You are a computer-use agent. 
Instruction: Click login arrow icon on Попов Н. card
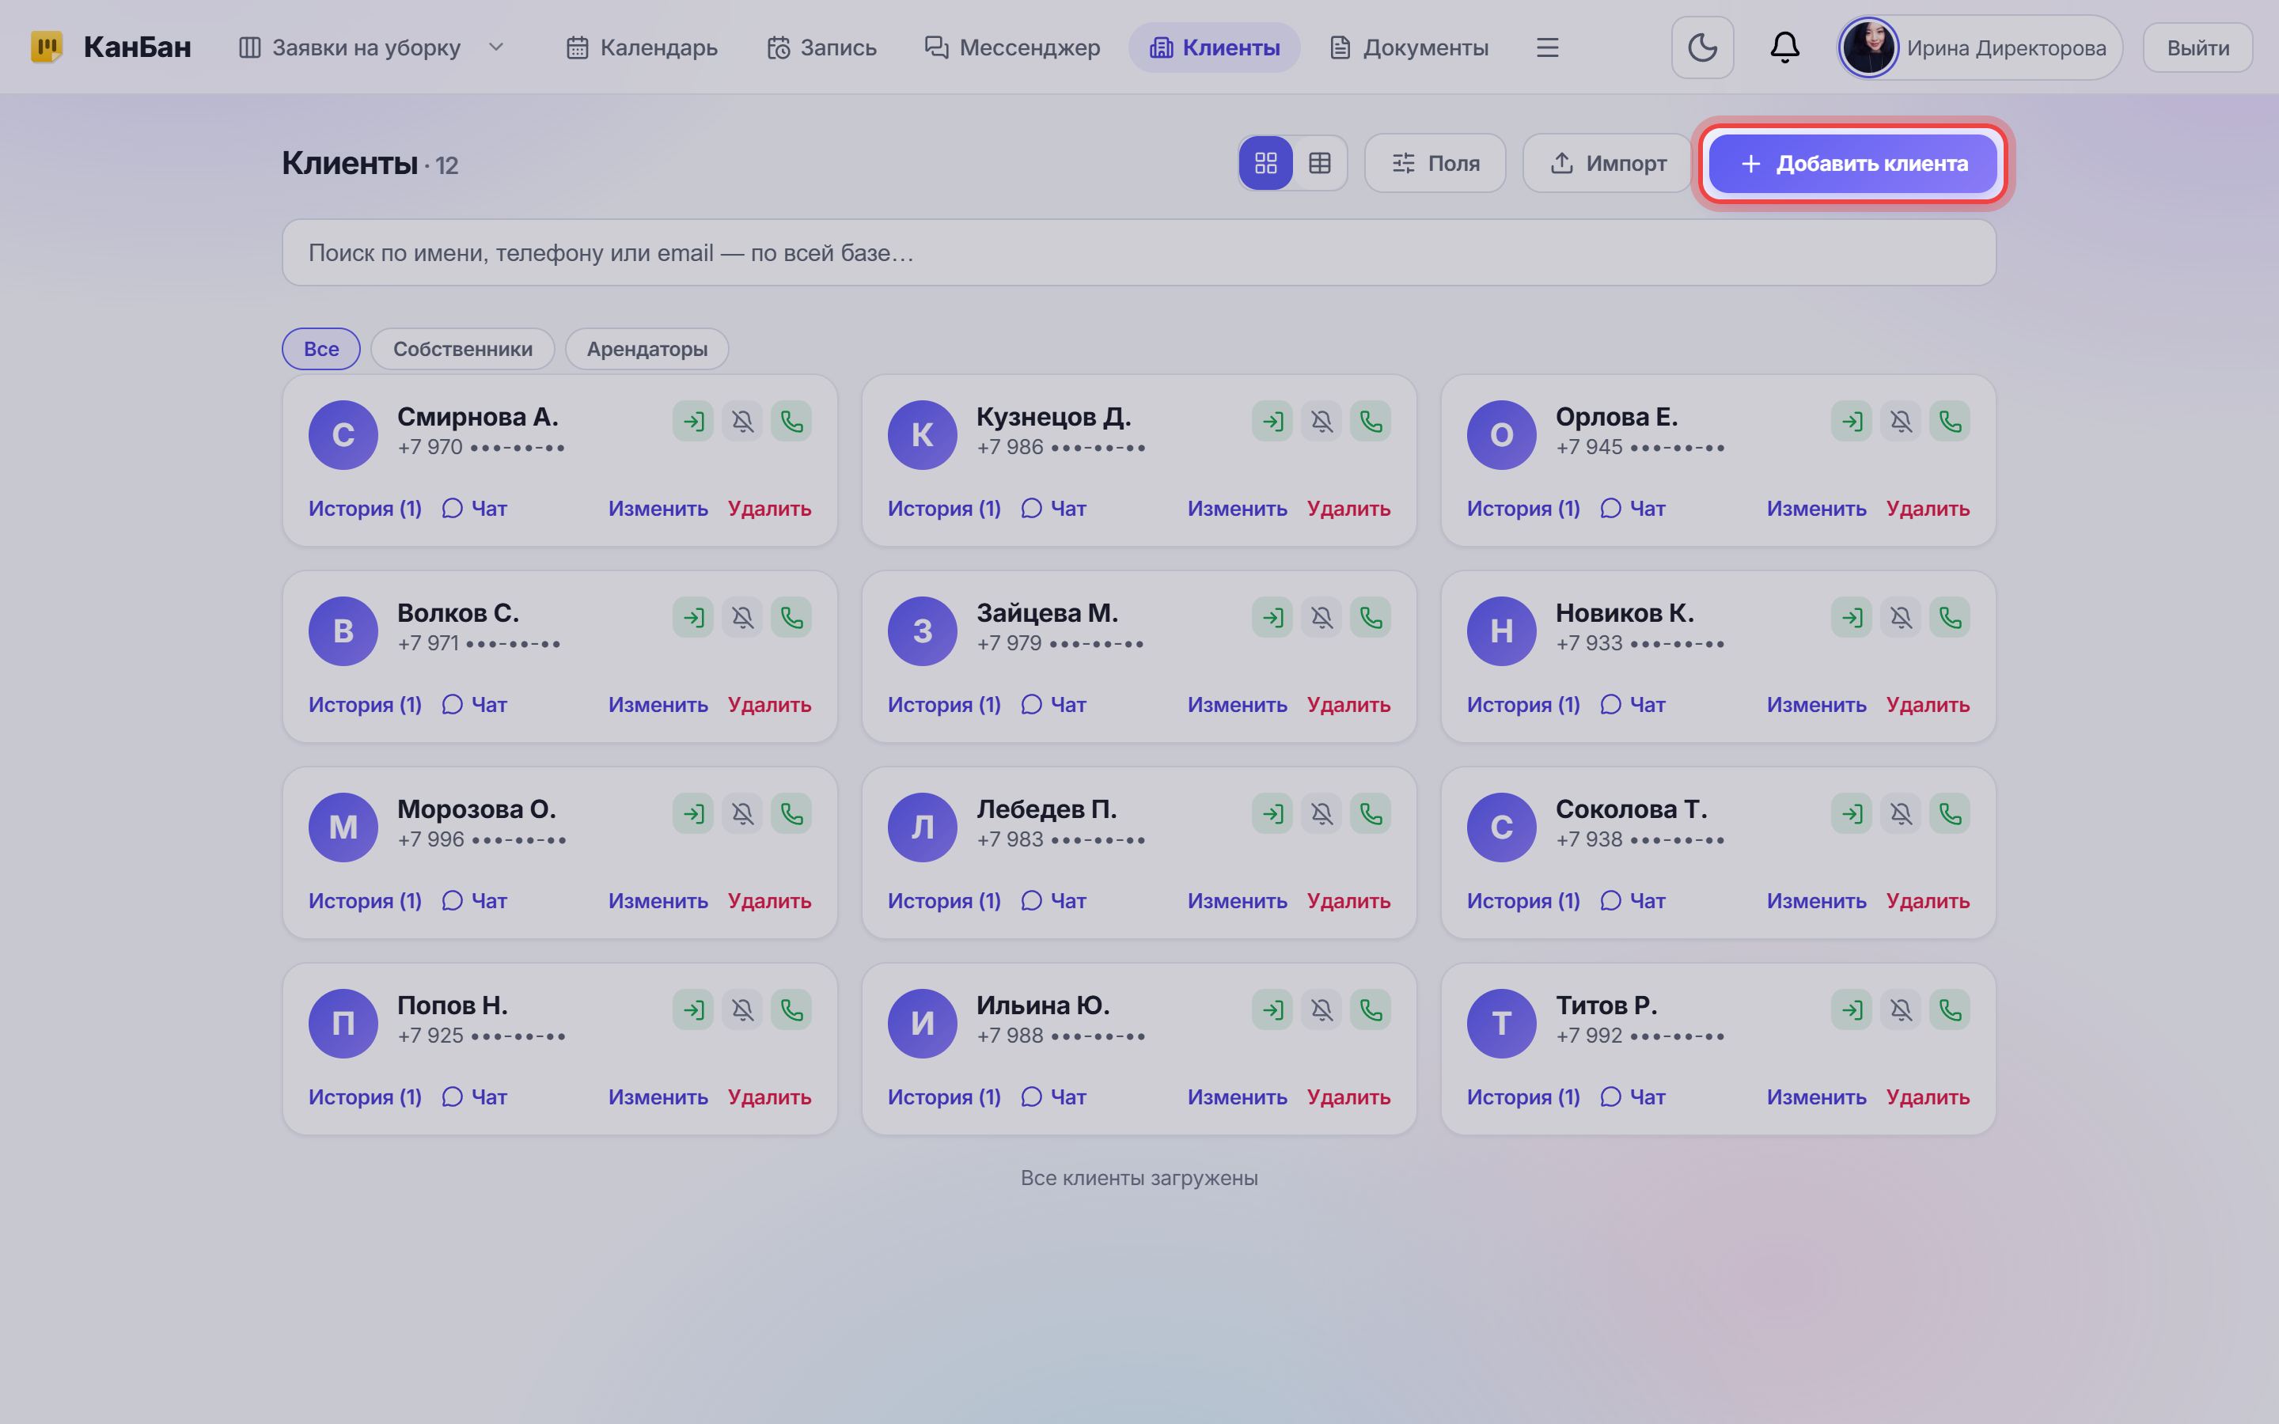[x=693, y=1009]
